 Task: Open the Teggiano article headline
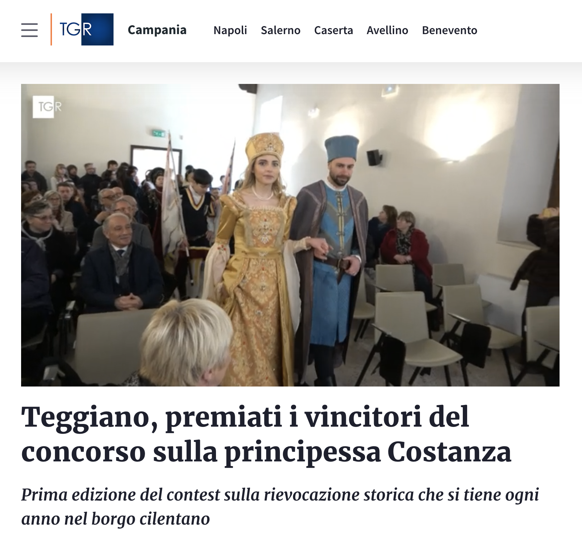click(266, 434)
